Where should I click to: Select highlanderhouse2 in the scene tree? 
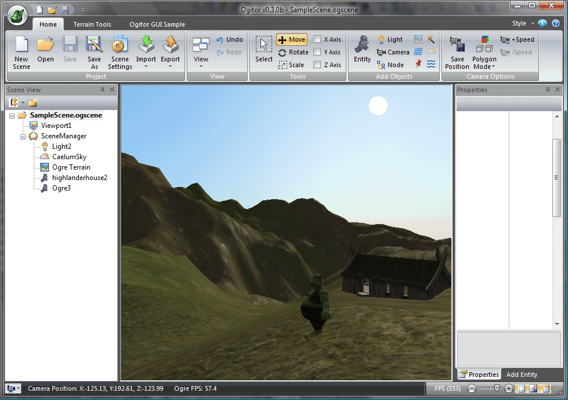click(79, 178)
